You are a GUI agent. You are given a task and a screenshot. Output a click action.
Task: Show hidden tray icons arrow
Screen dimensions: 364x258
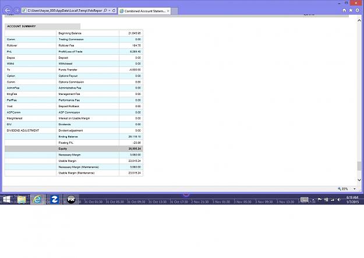[313, 200]
